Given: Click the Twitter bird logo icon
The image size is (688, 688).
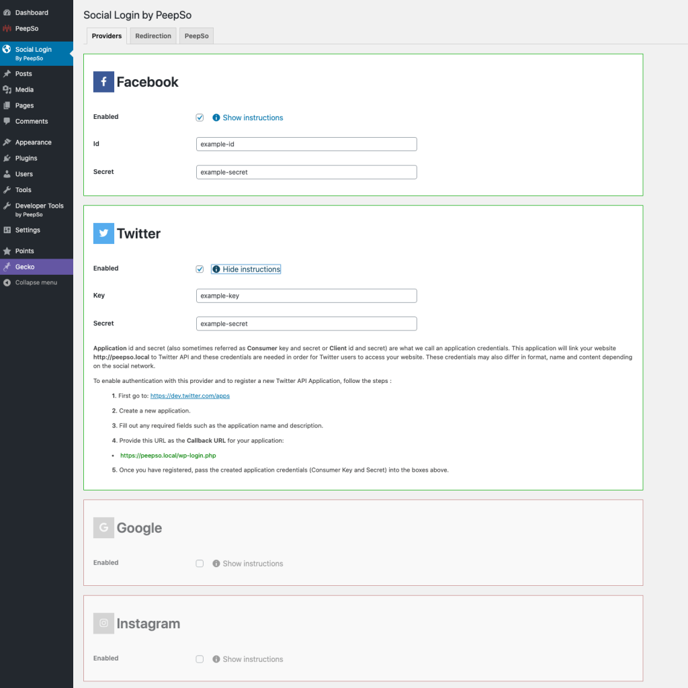Looking at the screenshot, I should pyautogui.click(x=103, y=233).
